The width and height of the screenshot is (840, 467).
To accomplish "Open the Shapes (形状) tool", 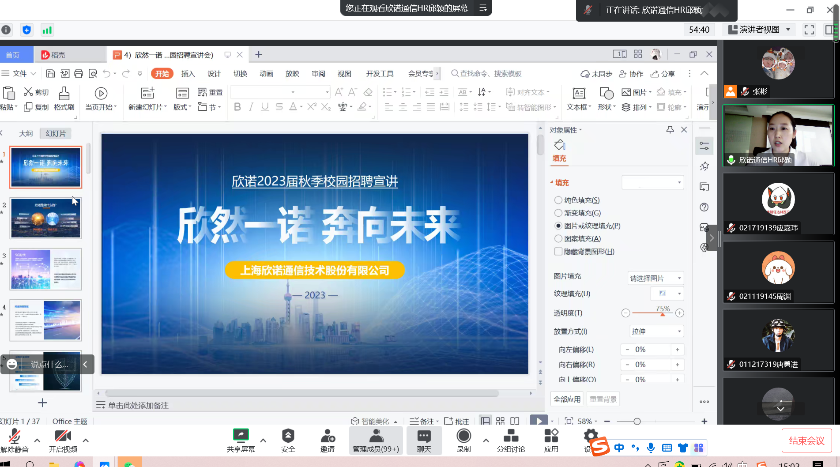I will [x=606, y=99].
